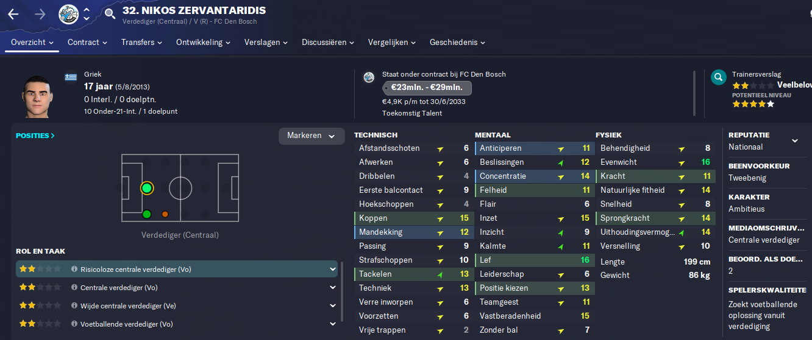
Task: Select the green central defender position dot
Action: click(x=146, y=188)
